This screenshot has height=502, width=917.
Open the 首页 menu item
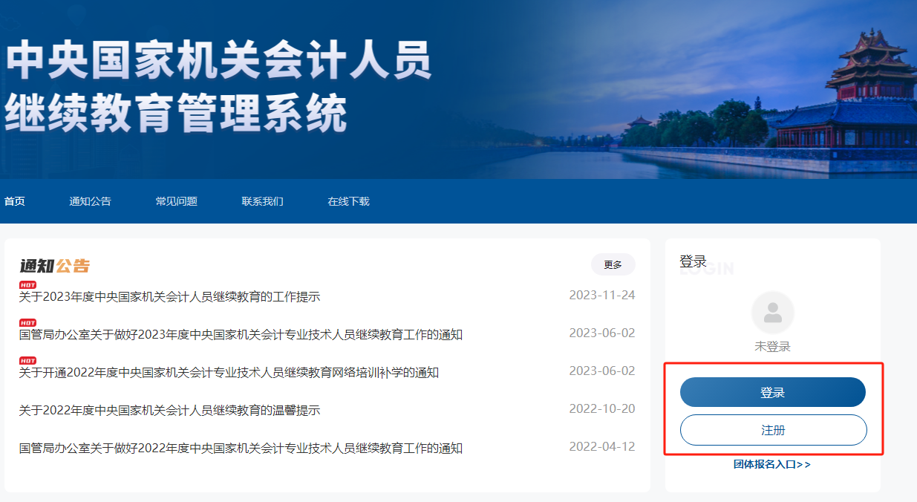coord(14,201)
